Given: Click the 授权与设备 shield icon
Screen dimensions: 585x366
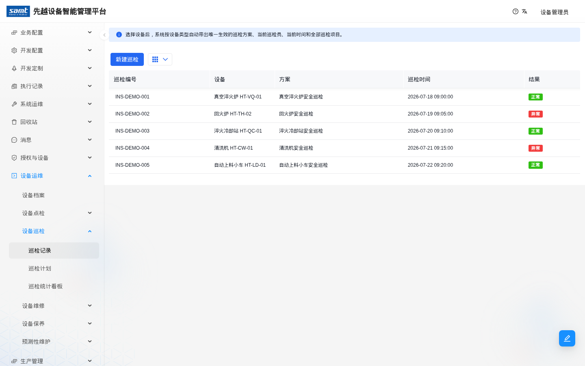Looking at the screenshot, I should tap(14, 158).
